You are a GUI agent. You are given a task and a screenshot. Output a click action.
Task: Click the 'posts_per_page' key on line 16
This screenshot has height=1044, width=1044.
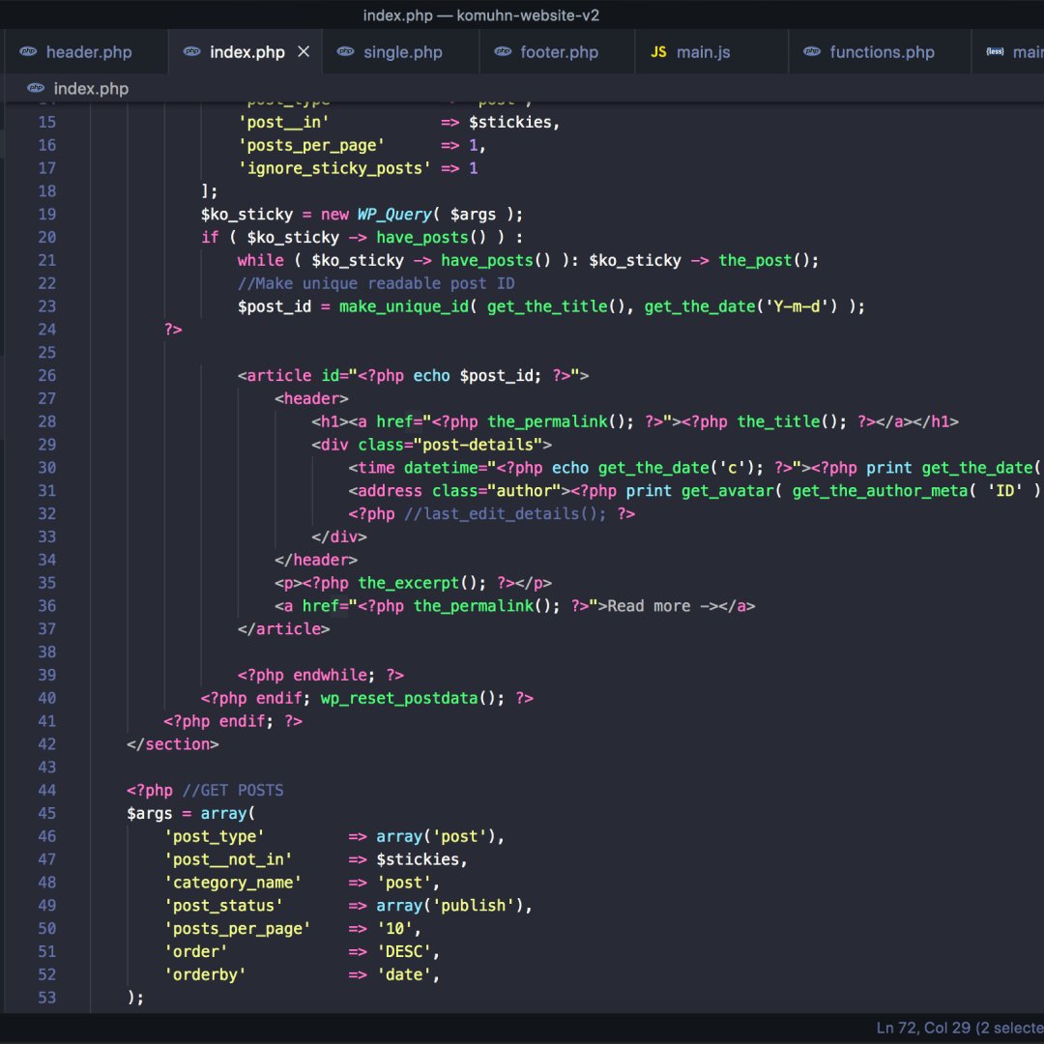click(x=311, y=146)
